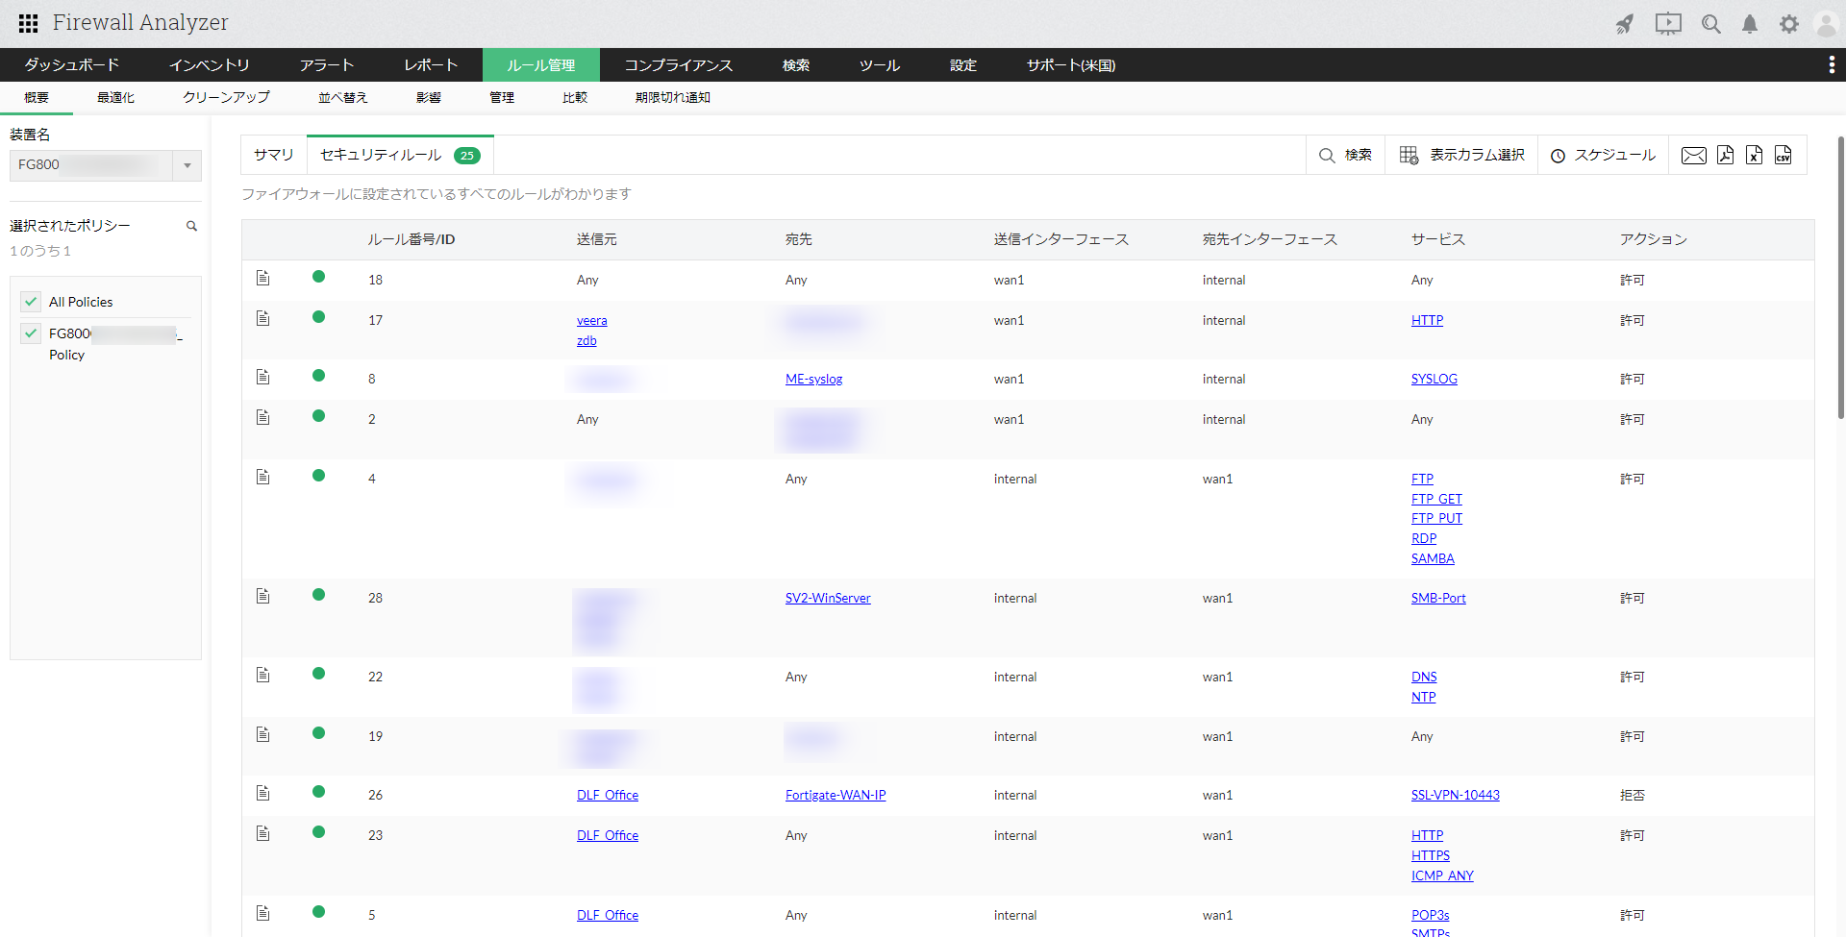1846x937 pixels.
Task: Open the コンプライアンス menu
Action: [679, 65]
